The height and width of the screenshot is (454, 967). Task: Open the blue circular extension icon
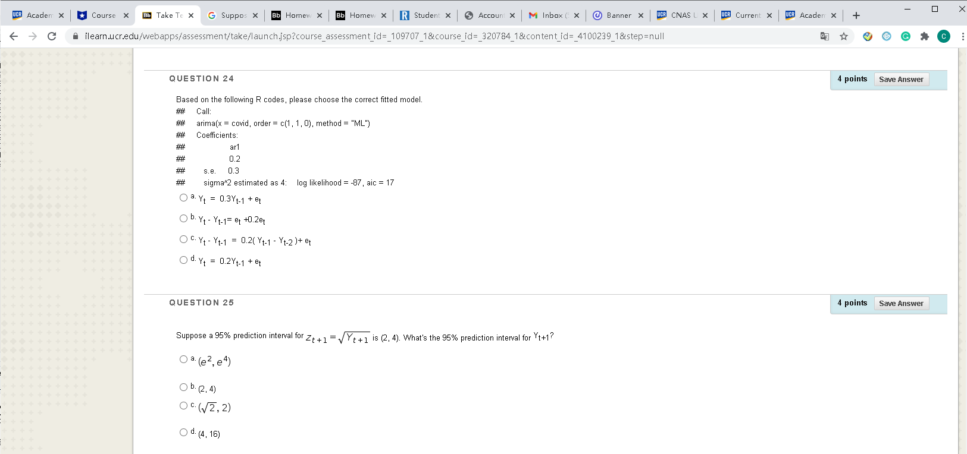click(x=887, y=36)
